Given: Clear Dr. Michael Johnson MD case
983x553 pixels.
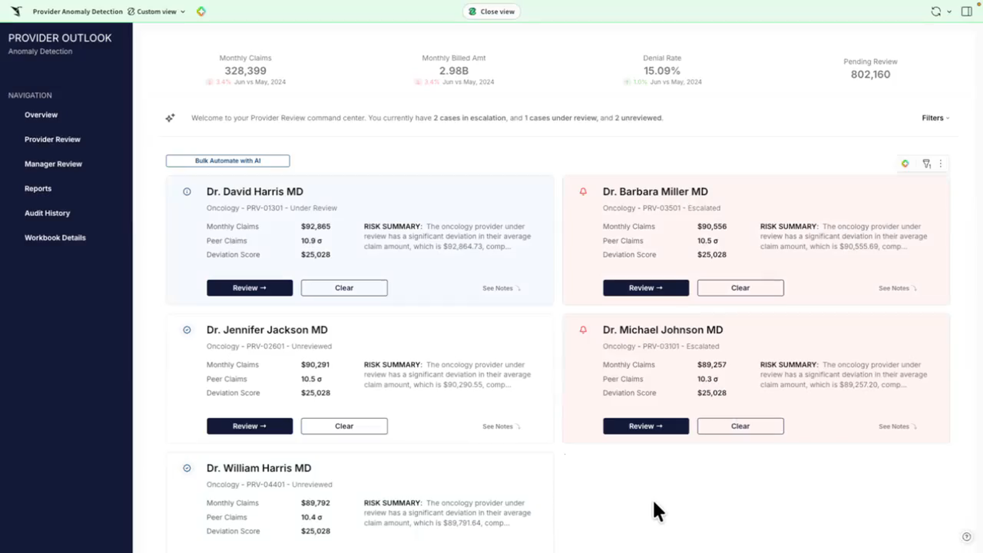Looking at the screenshot, I should (740, 426).
